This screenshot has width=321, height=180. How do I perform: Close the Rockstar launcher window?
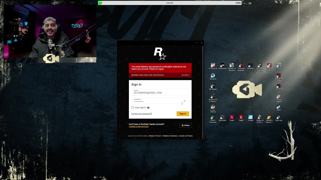click(x=202, y=43)
